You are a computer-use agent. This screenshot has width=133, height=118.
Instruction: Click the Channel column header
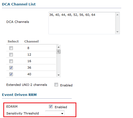point(31,41)
